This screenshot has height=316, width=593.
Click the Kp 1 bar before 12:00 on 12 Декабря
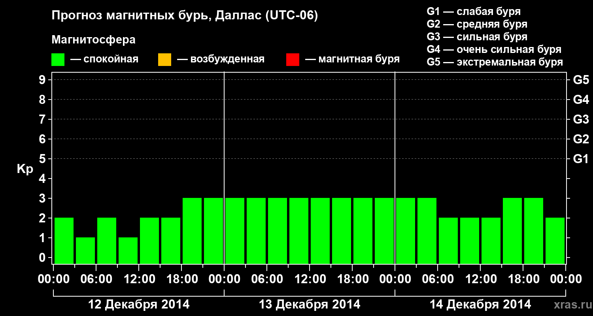pos(128,250)
